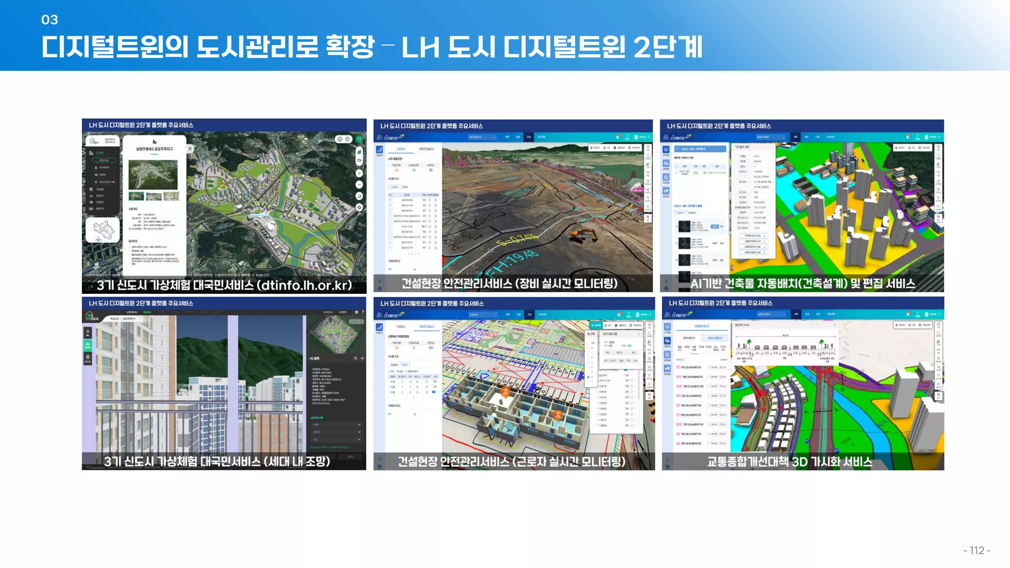The height and width of the screenshot is (568, 1010).
Task: Click notification bell in 근로자 실시간 모니터링 header
Action: pyautogui.click(x=619, y=315)
